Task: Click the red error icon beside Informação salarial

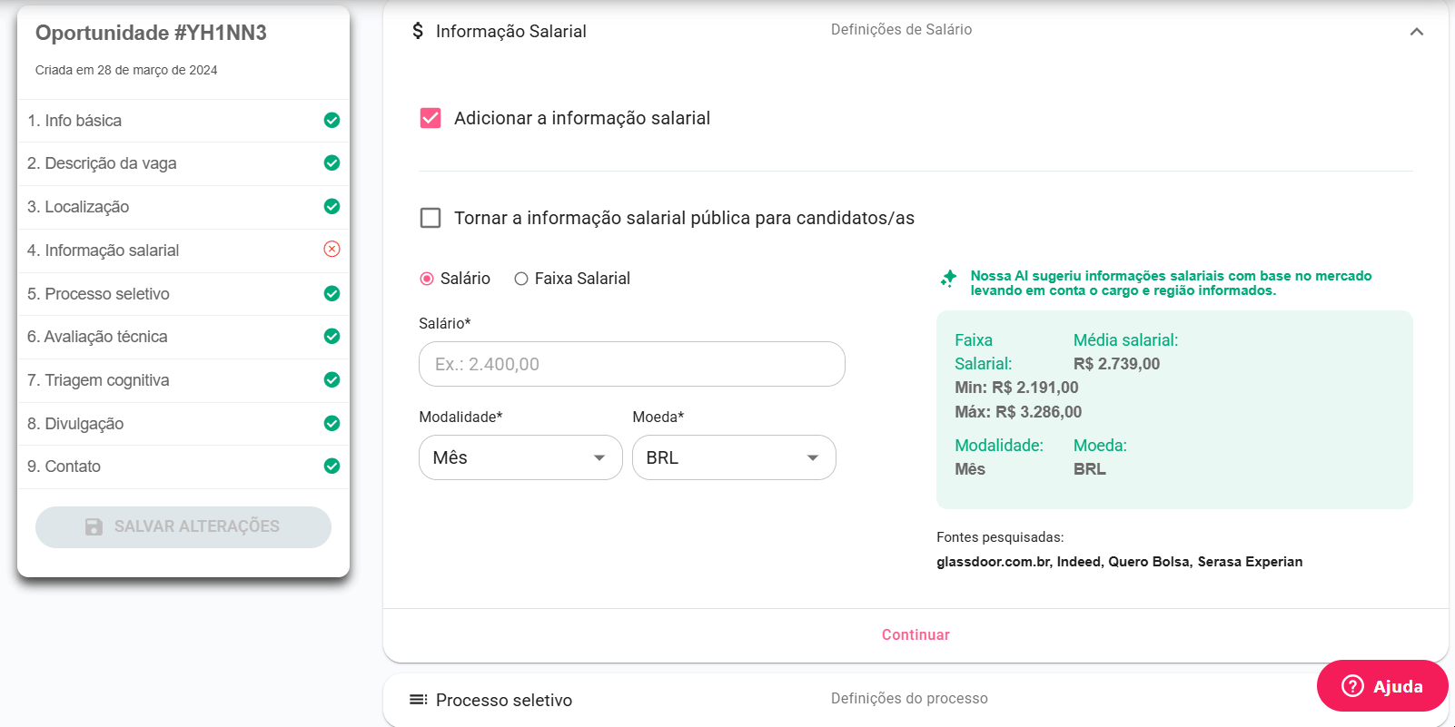Action: 332,250
